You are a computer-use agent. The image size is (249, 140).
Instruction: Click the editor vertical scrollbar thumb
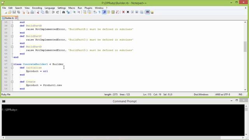[x=245, y=47]
